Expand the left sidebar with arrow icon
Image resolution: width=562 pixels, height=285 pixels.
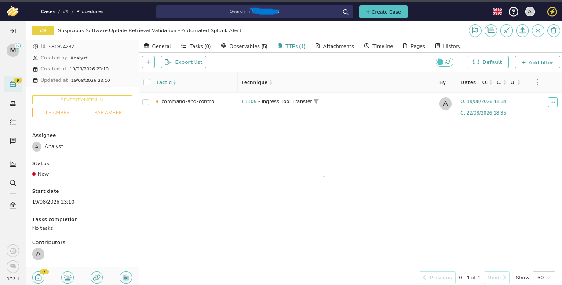(x=13, y=31)
